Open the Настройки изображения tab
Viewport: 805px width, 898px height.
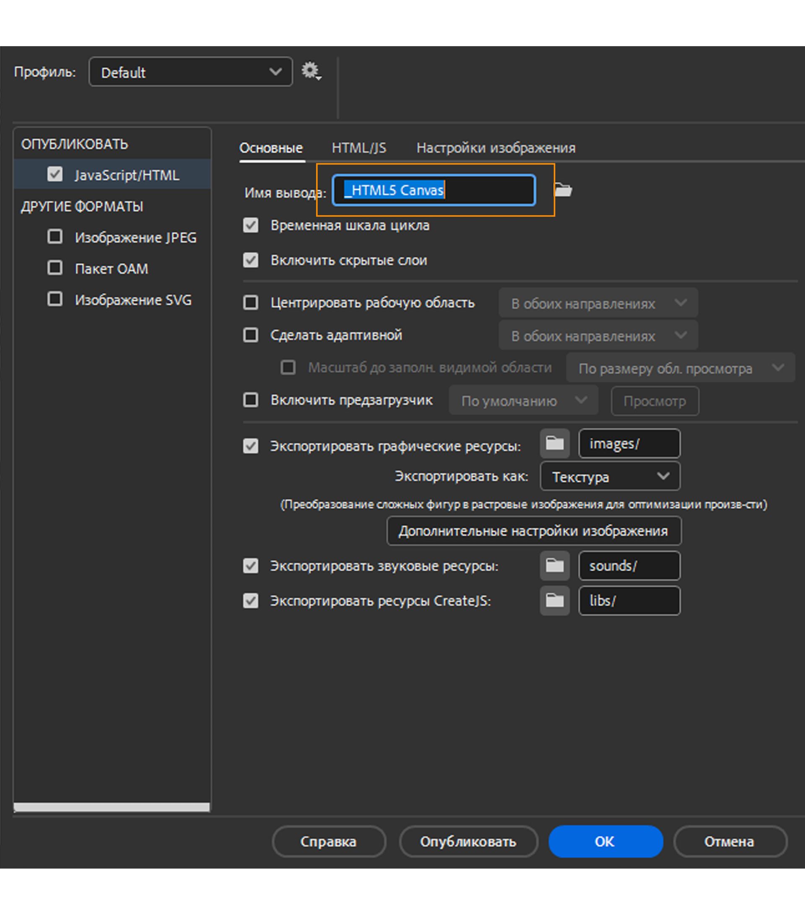[x=496, y=148]
